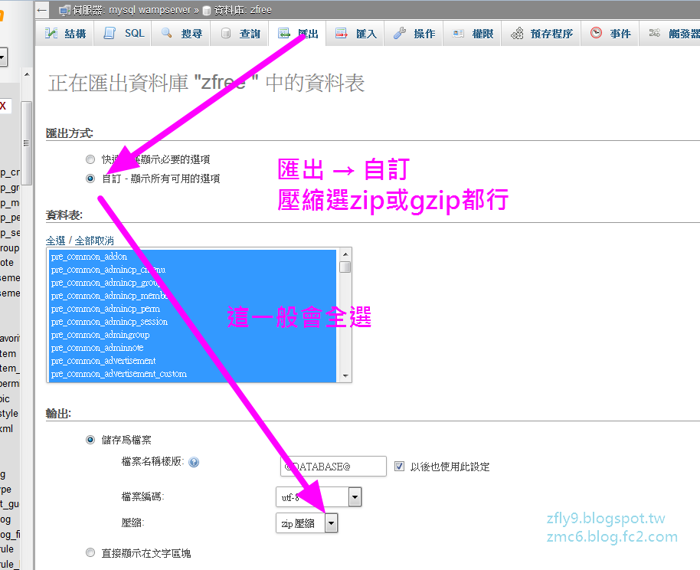The image size is (700, 570).
Task: Select table pre_common_advertisement in list
Action: point(192,361)
